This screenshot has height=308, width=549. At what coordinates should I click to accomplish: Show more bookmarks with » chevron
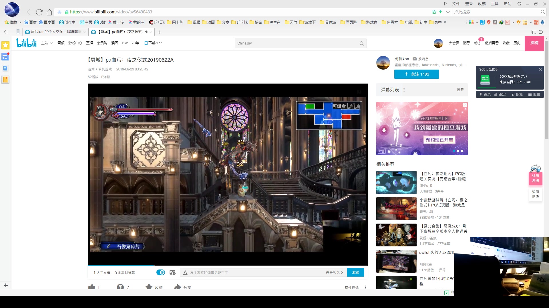(445, 22)
